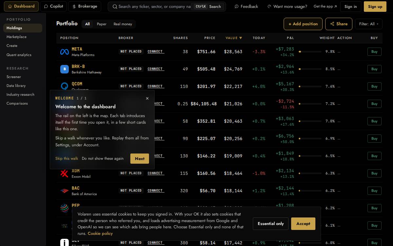Sort by the Value column header
Screen dimensions: 393x246
coord(234,38)
